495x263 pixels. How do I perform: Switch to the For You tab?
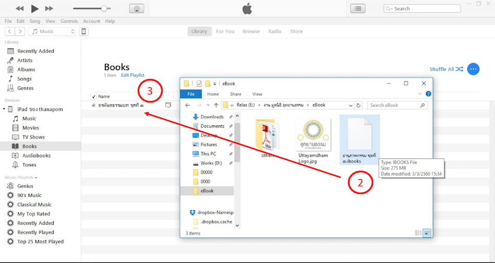point(226,32)
